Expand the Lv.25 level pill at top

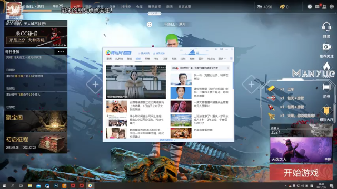(154, 13)
